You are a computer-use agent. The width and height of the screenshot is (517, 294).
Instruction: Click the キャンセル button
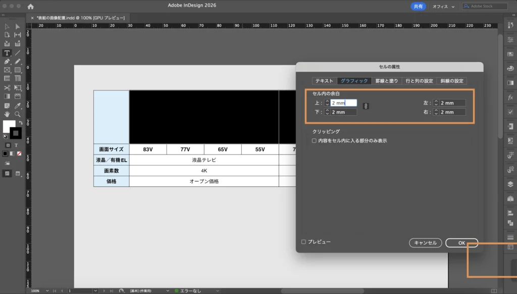pyautogui.click(x=425, y=243)
